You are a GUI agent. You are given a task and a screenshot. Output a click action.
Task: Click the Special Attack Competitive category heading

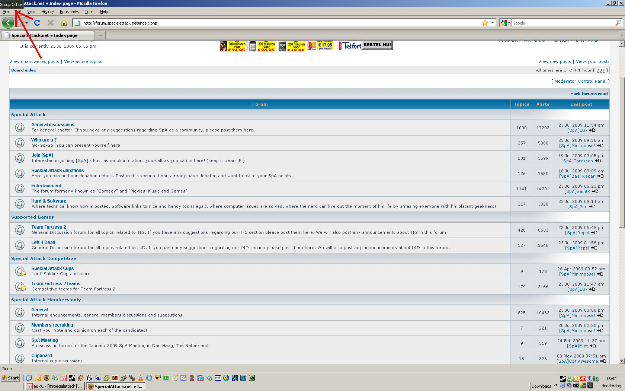44,258
